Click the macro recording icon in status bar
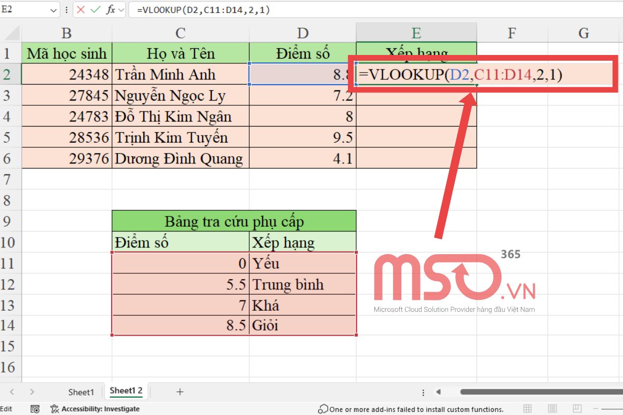 (35, 409)
